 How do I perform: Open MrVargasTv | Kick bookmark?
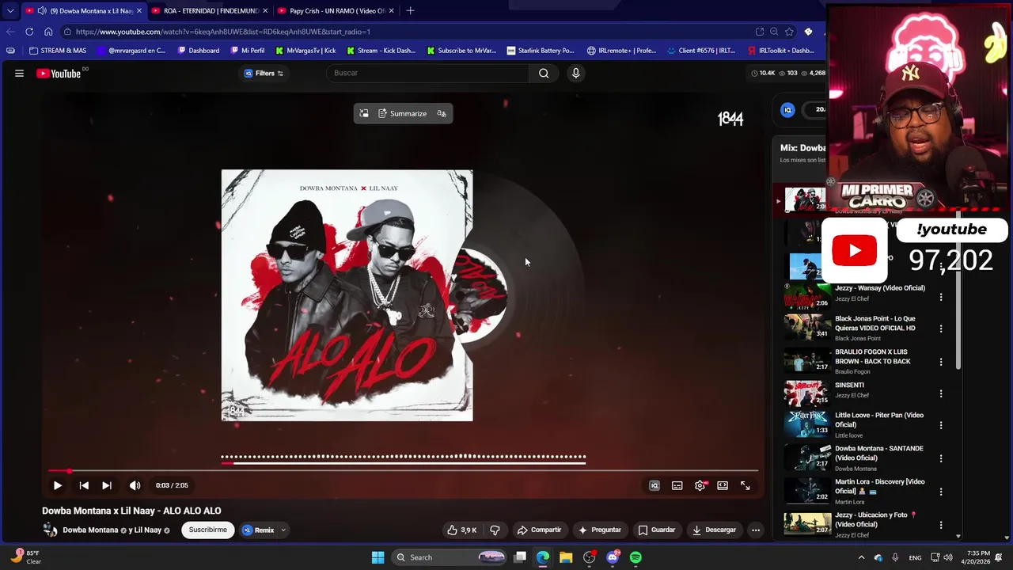click(x=305, y=51)
